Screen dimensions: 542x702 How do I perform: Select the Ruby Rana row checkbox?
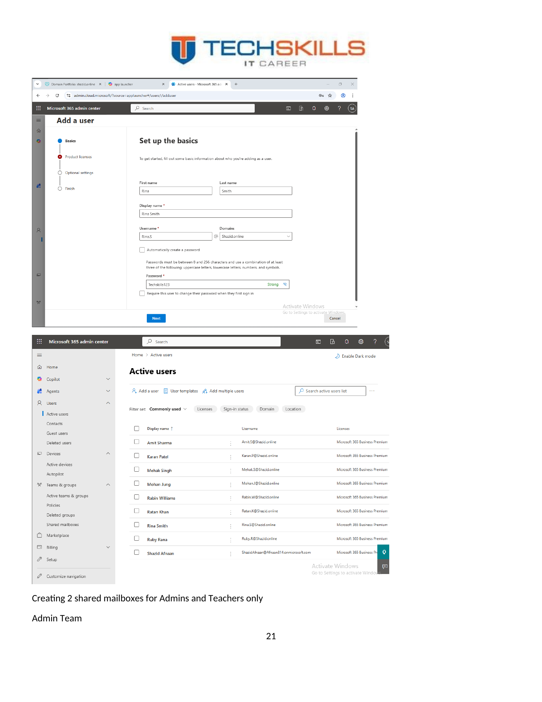pos(137,539)
